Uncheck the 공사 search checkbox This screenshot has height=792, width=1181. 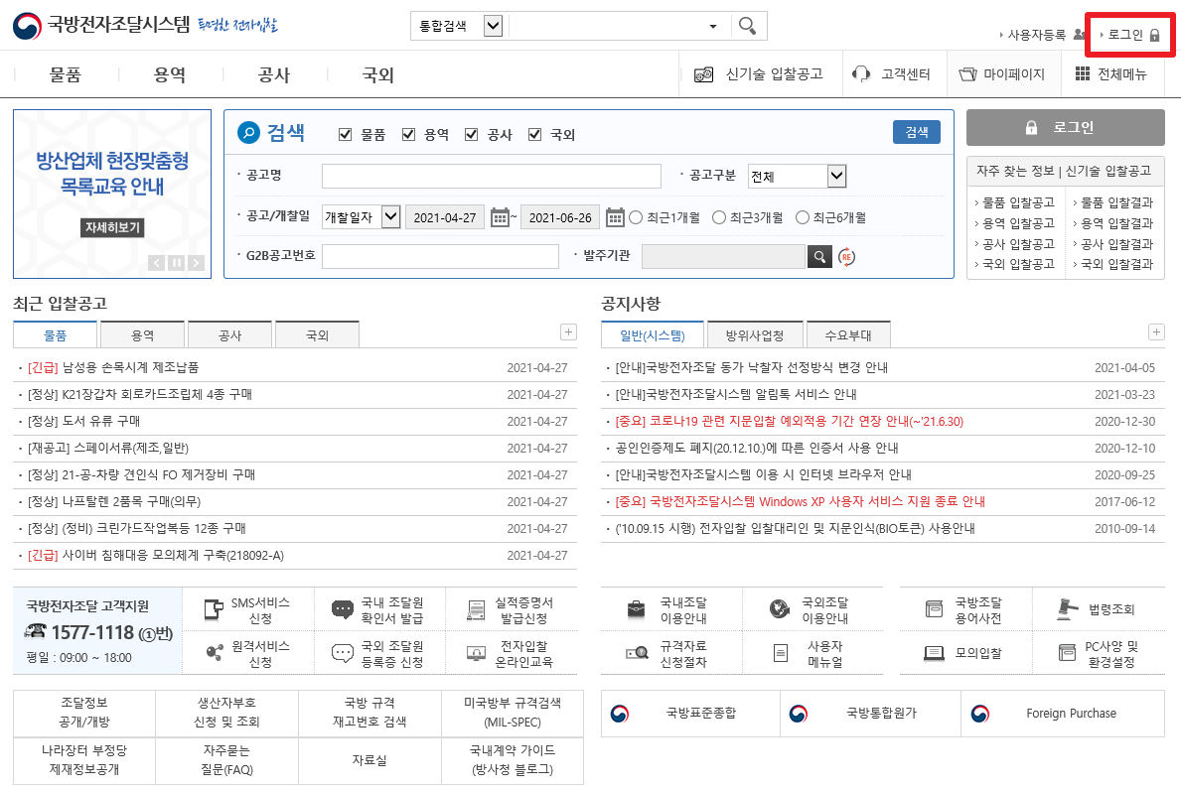pyautogui.click(x=472, y=134)
